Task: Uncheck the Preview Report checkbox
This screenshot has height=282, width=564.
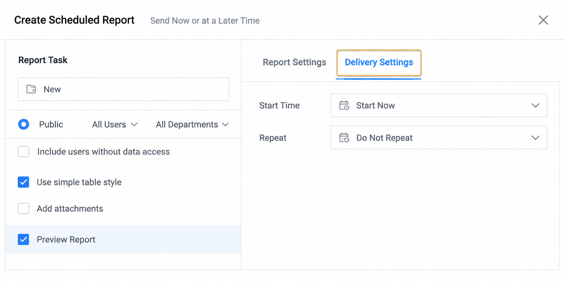Action: (x=24, y=239)
